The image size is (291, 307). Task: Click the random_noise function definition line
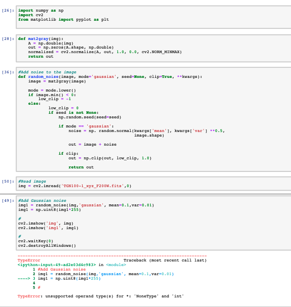click(110, 76)
